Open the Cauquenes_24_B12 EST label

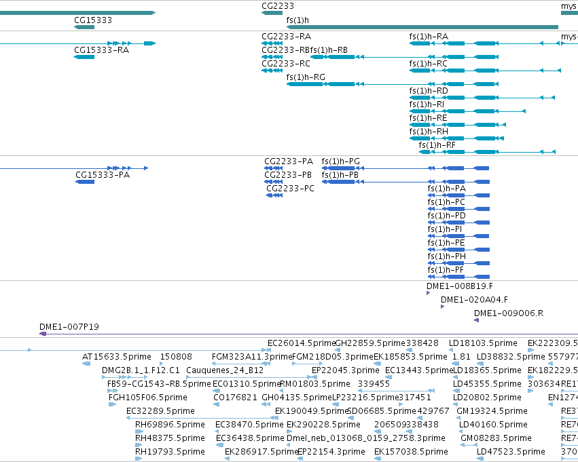pos(225,370)
